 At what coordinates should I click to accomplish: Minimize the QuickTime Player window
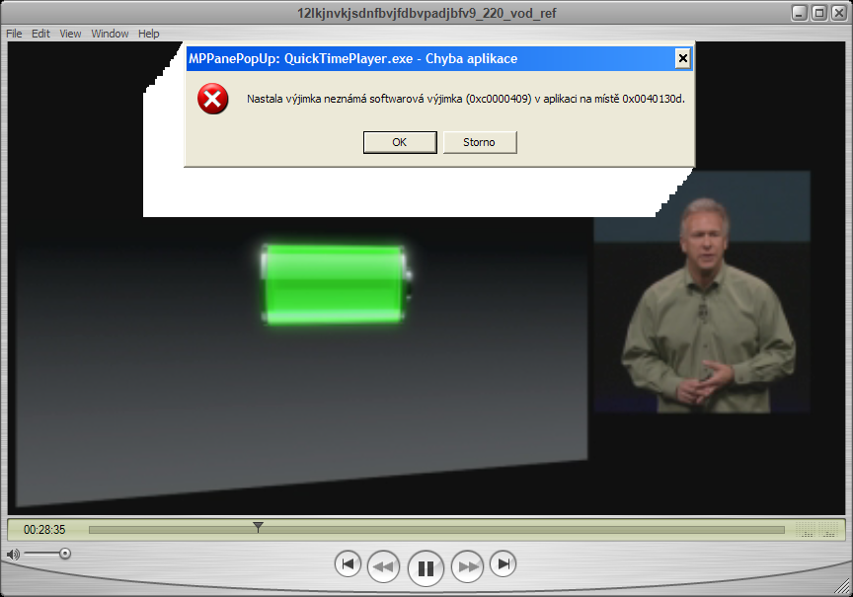[799, 13]
